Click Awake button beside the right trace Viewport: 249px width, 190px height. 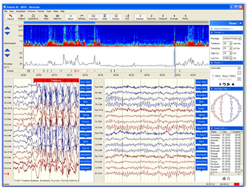pos(202,109)
